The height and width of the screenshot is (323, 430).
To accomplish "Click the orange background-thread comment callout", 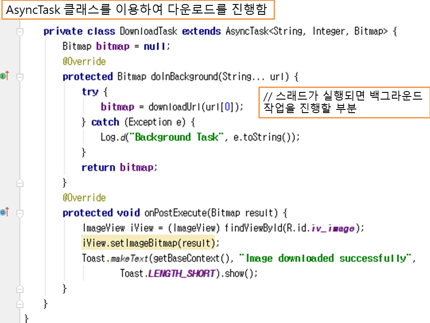I will pos(343,102).
